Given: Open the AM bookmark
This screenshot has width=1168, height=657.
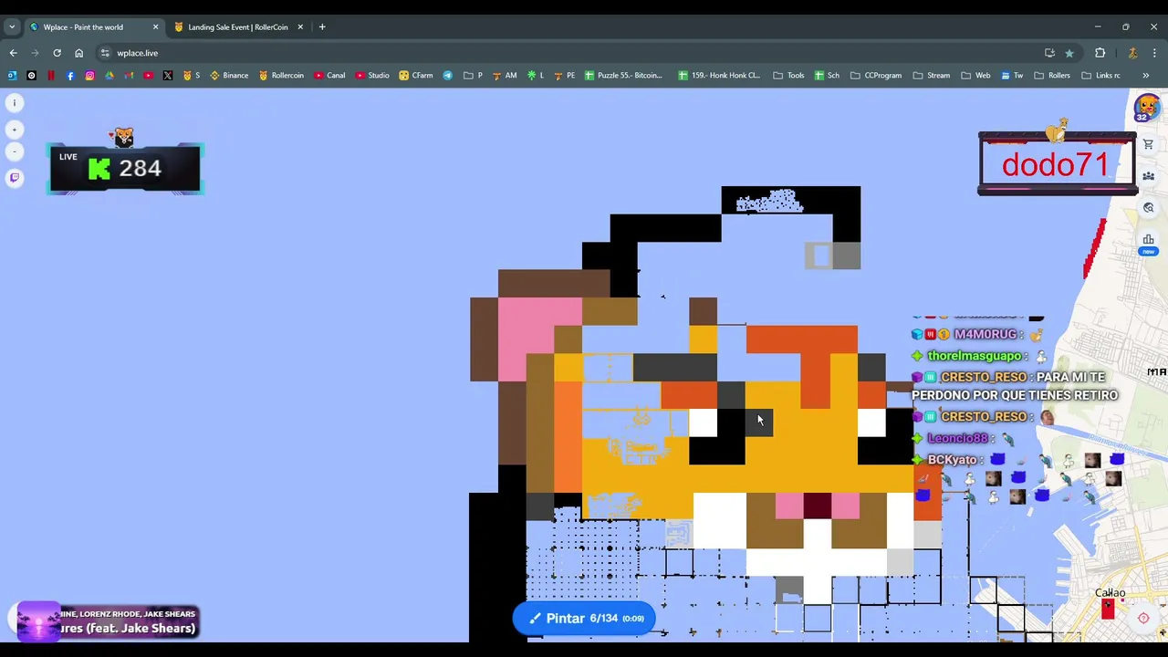Looking at the screenshot, I should pos(505,75).
